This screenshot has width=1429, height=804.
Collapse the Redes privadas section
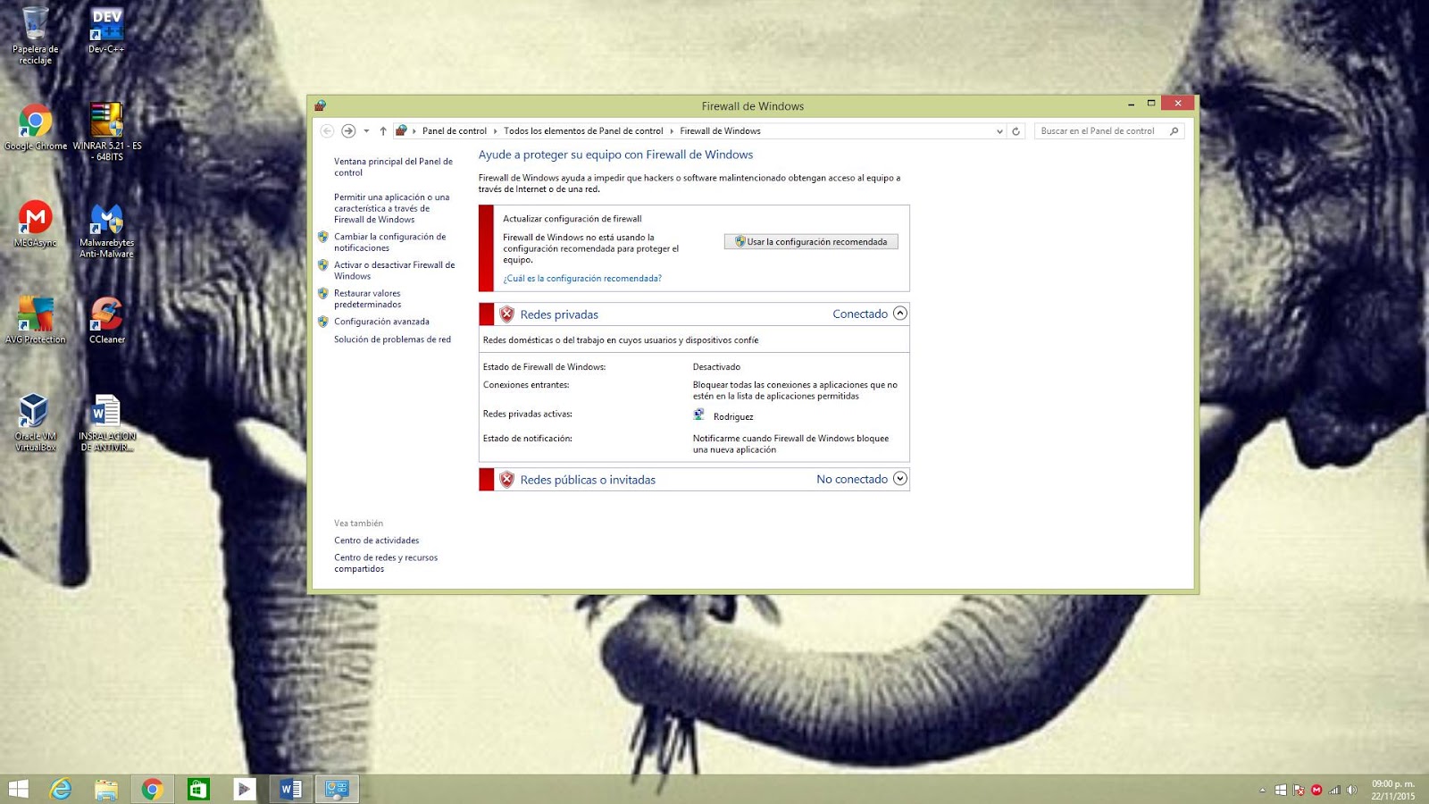tap(899, 314)
